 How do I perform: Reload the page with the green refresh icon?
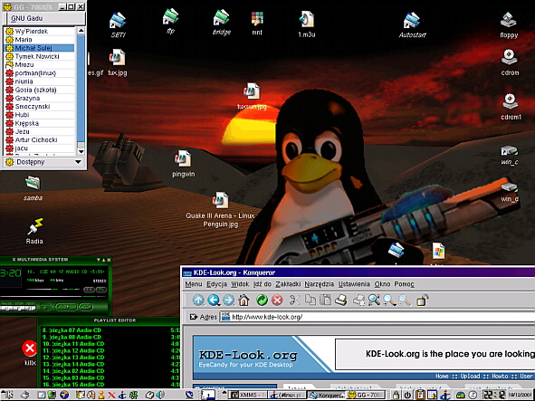262,300
